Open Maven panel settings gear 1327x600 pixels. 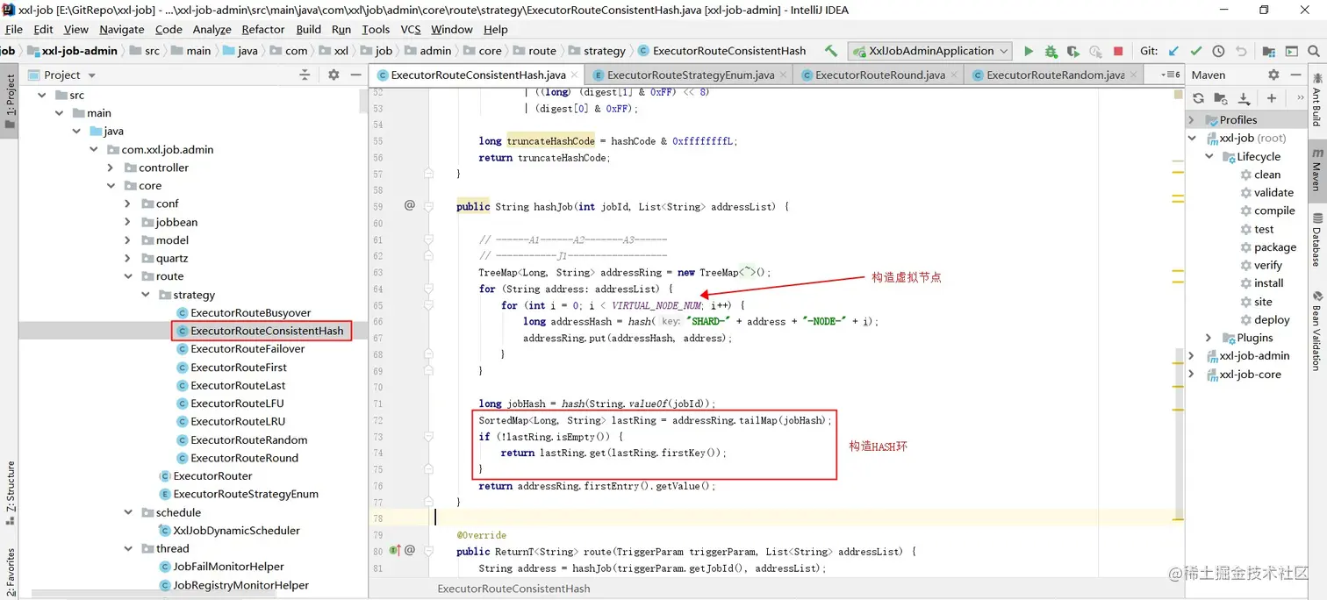coord(1273,75)
